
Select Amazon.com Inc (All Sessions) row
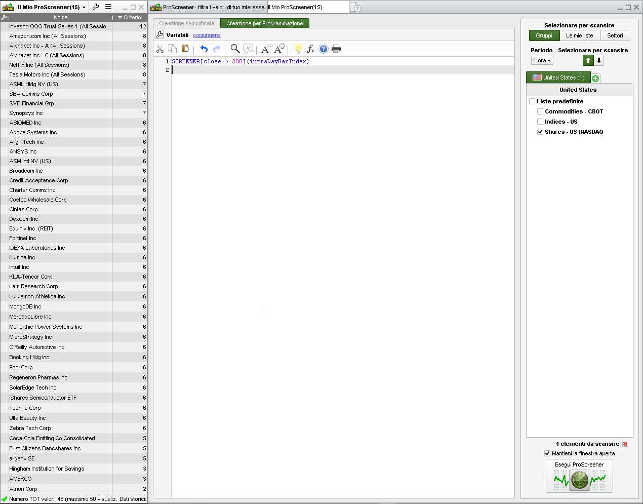coord(74,36)
